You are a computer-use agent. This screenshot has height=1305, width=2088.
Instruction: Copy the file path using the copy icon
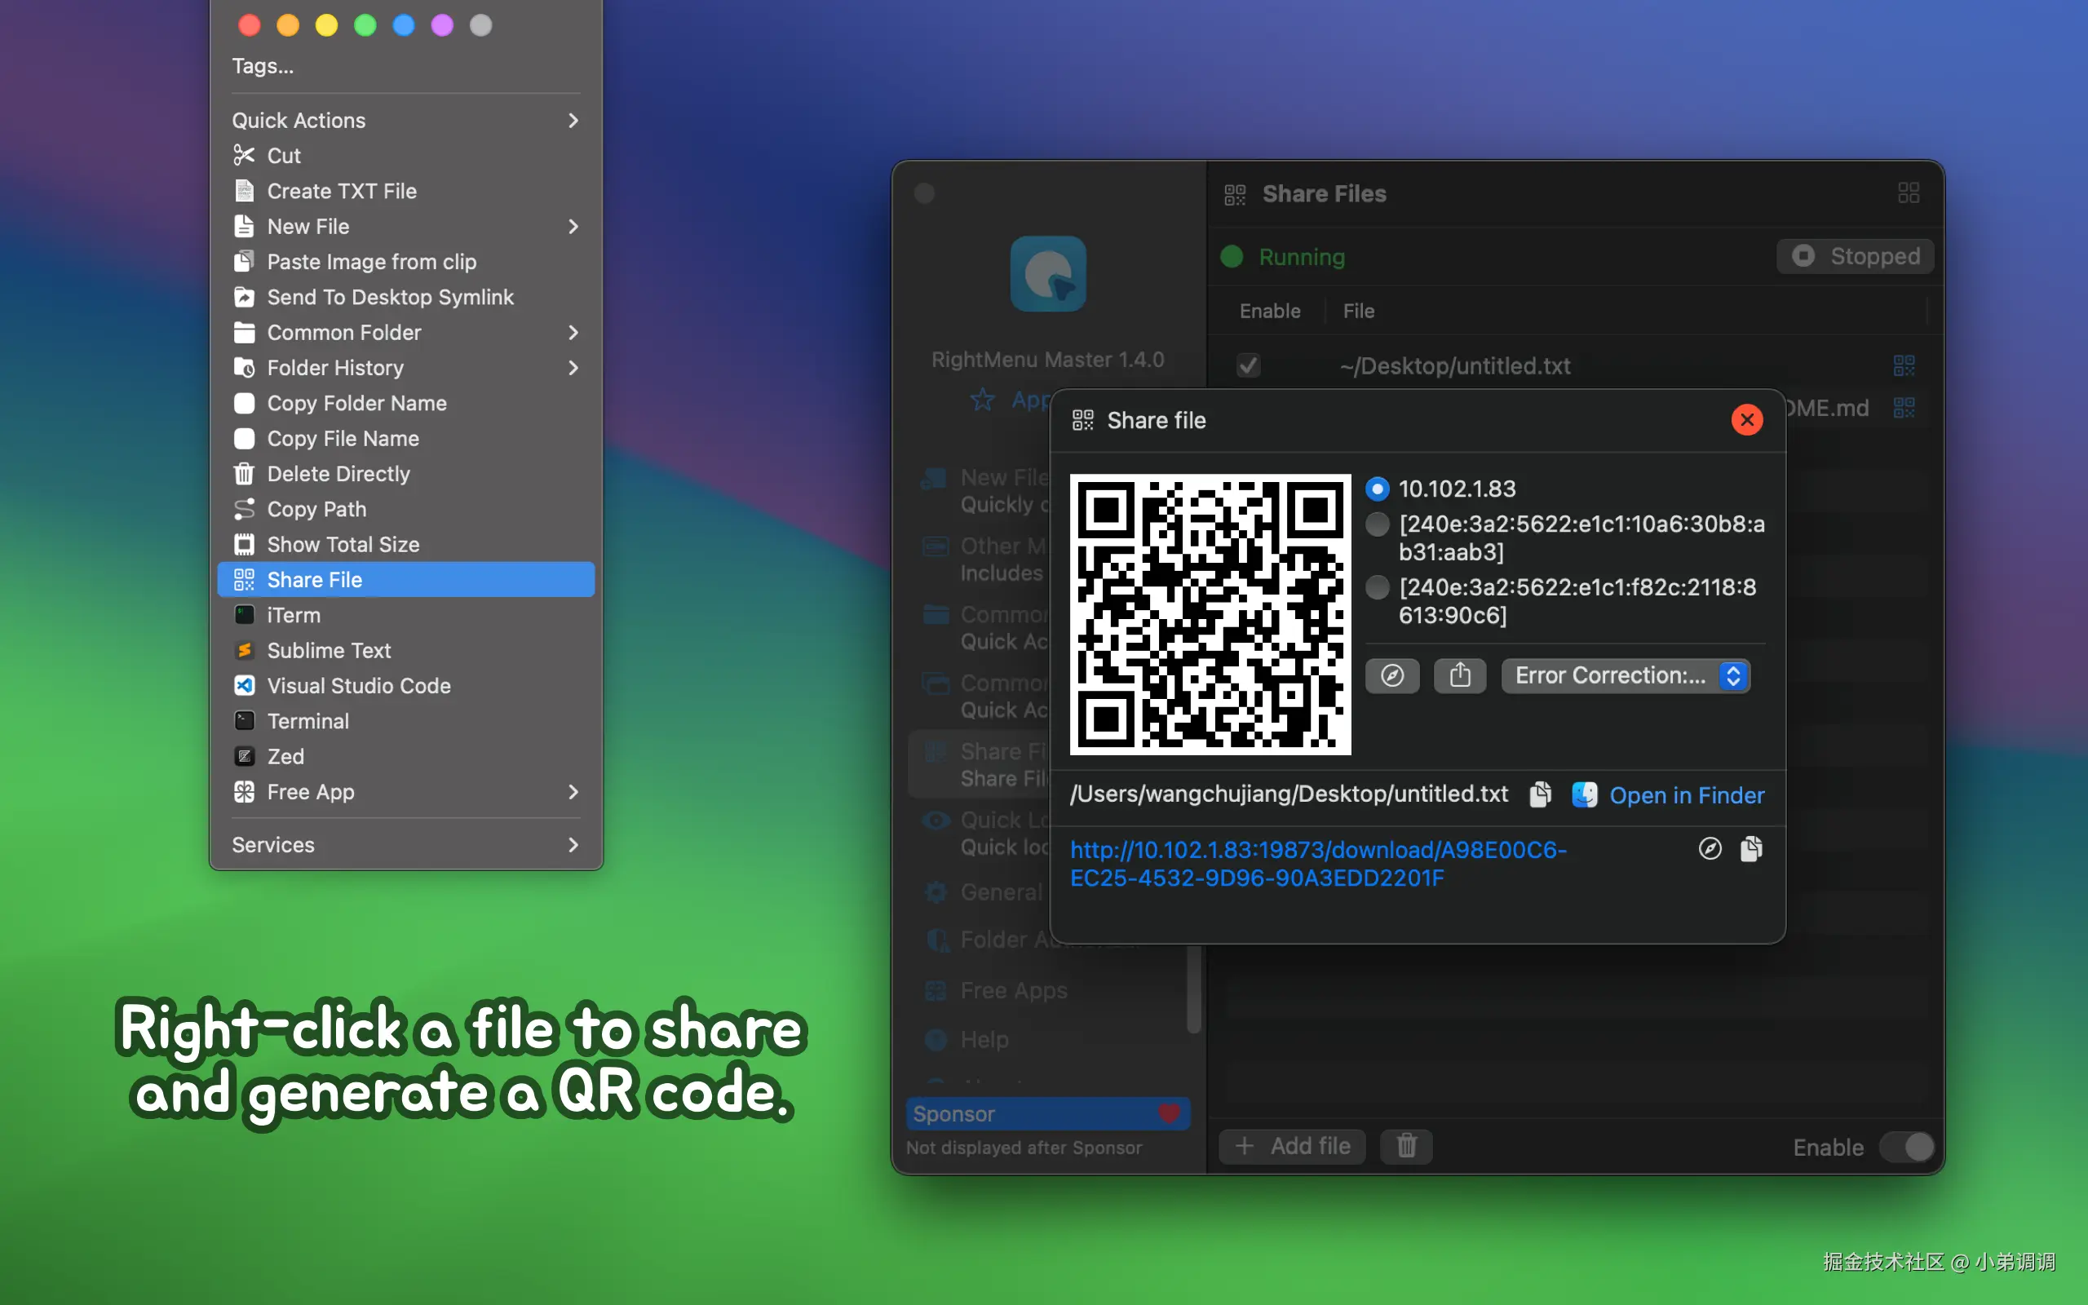tap(1540, 794)
